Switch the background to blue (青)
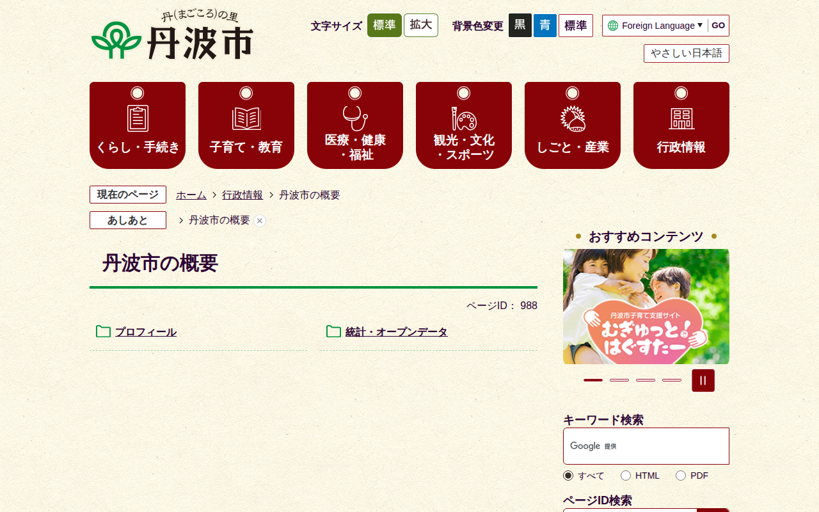The height and width of the screenshot is (512, 819). 545,26
